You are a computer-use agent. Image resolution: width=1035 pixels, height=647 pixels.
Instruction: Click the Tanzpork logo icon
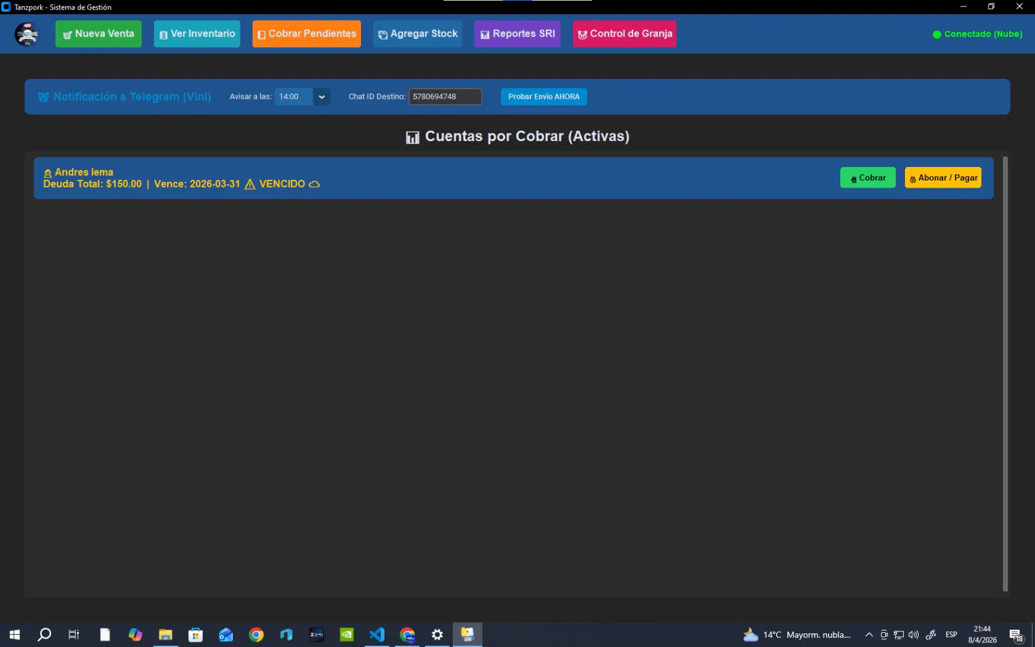click(27, 34)
